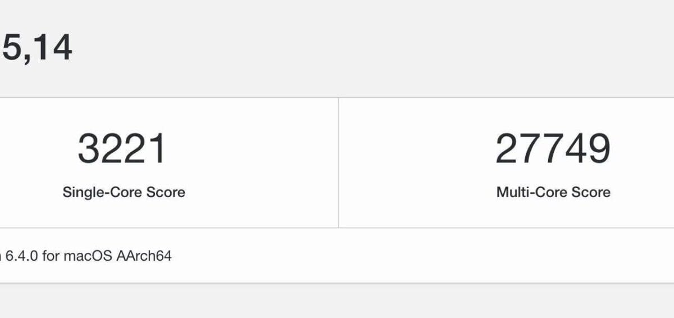Click the top border of the results card
Image resolution: width=674 pixels, height=318 pixels.
point(337,98)
